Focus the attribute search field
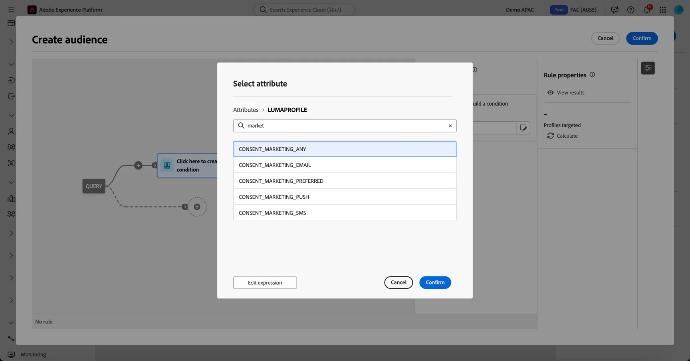 pos(345,126)
